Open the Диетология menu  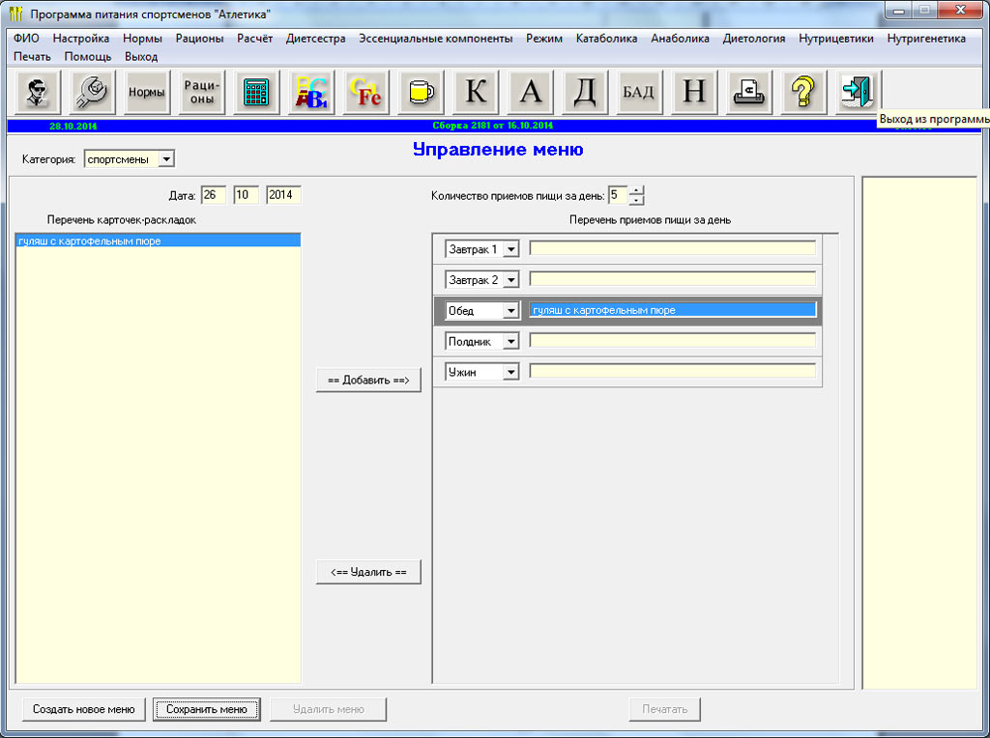click(x=754, y=39)
